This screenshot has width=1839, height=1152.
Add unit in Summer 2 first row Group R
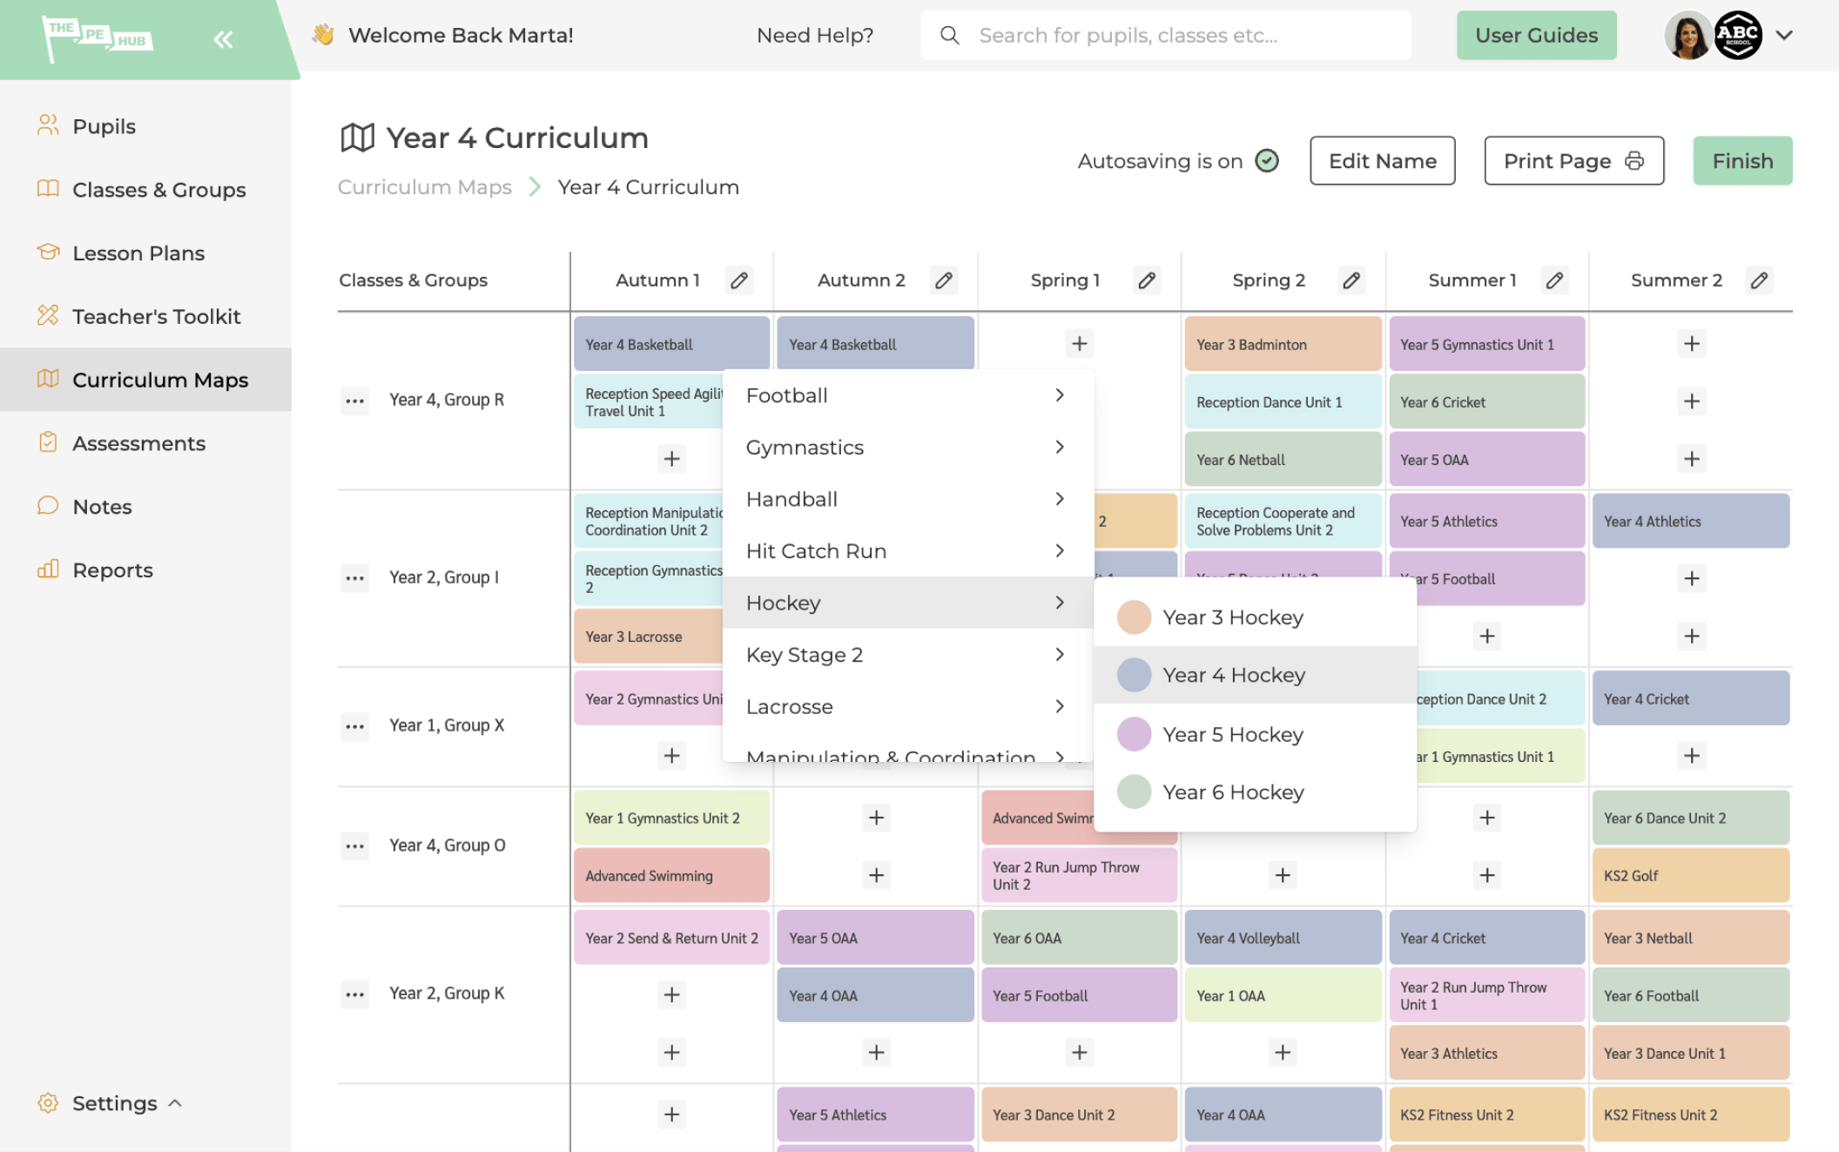point(1692,344)
